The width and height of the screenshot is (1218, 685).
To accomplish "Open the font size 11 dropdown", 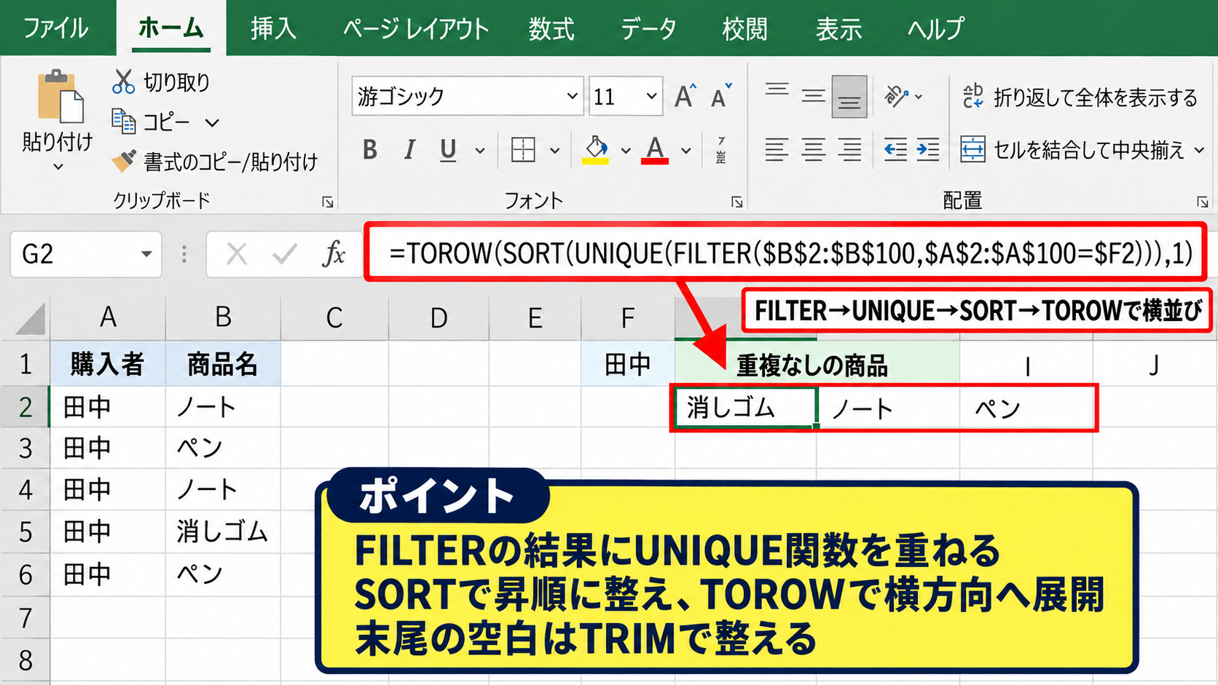I will [651, 96].
